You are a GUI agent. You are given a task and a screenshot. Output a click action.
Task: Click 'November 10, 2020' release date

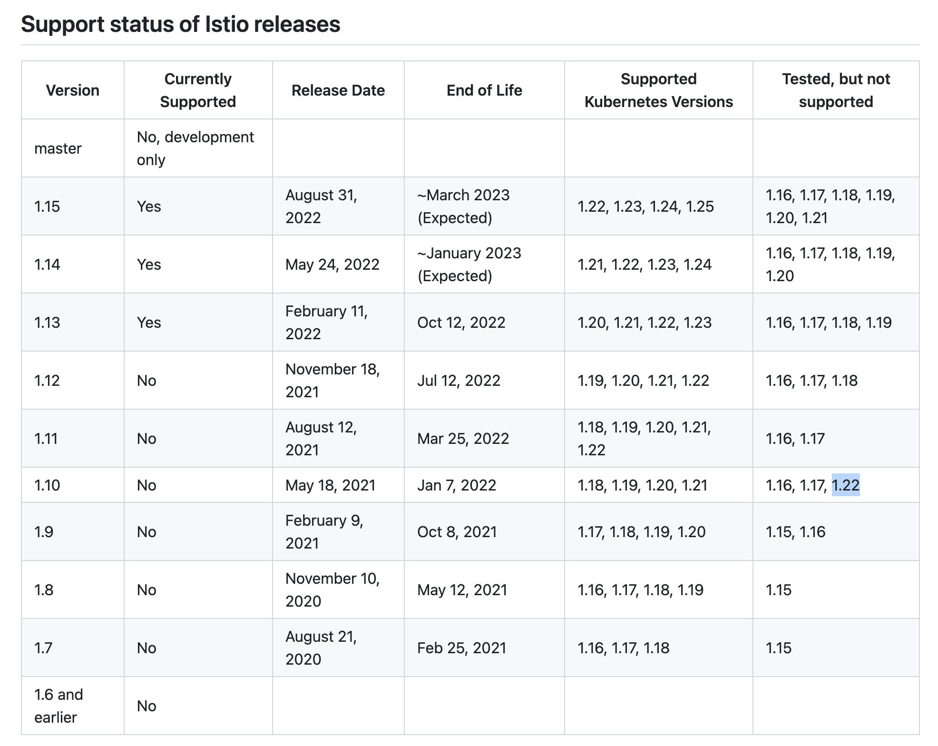pyautogui.click(x=338, y=589)
